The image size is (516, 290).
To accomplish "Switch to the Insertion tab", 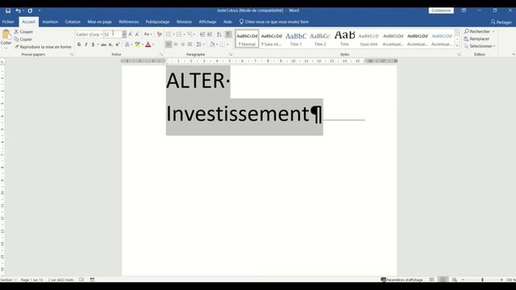I will click(x=50, y=22).
